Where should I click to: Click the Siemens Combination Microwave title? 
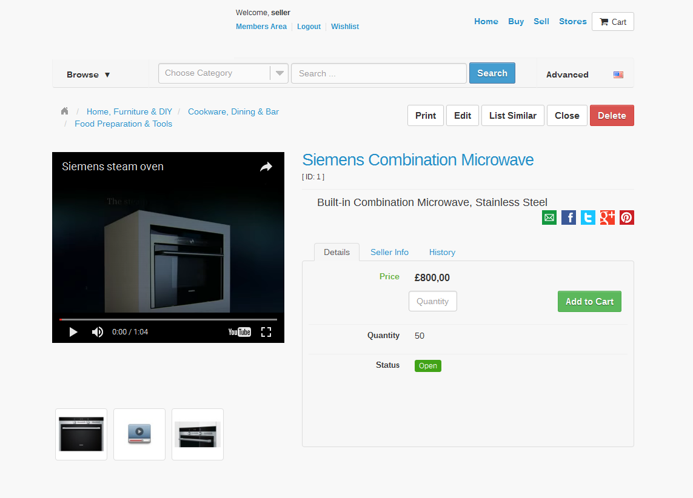[418, 160]
